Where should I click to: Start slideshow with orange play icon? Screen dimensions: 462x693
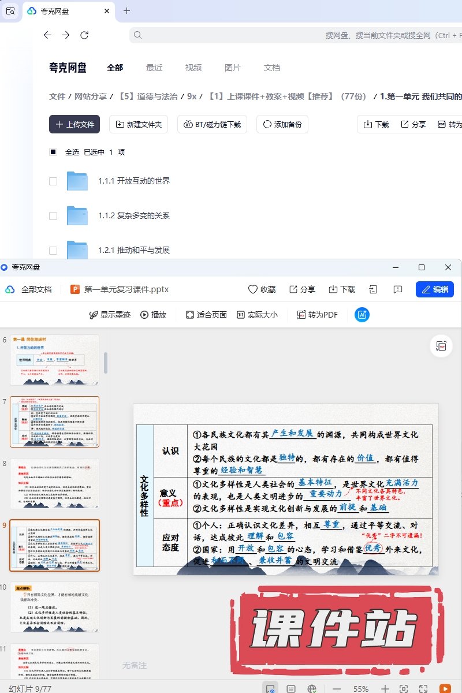click(x=445, y=688)
